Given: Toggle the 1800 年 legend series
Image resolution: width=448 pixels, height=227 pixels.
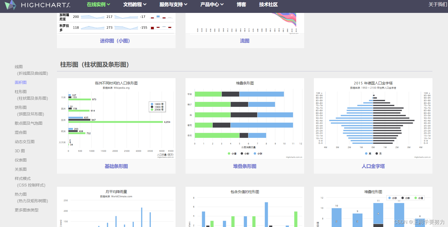Looking at the screenshot, I should (157, 104).
